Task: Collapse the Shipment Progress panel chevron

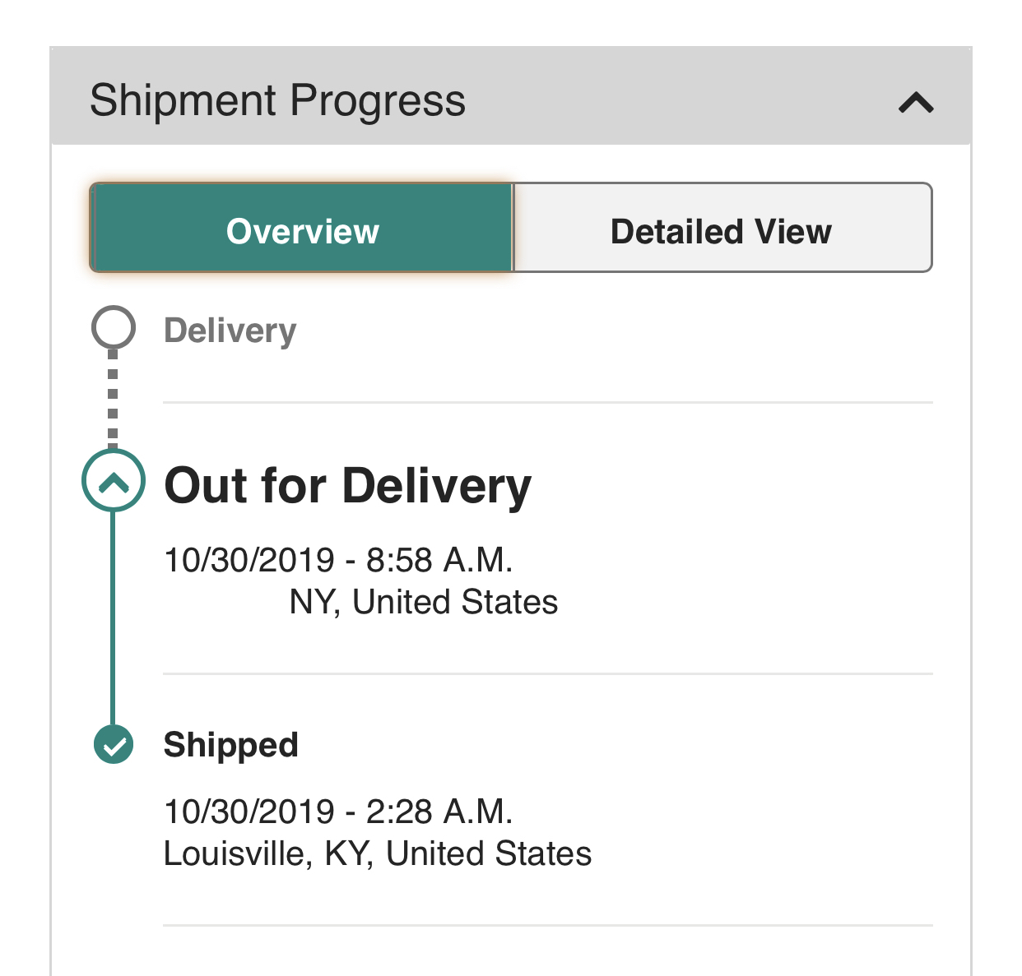Action: point(916,103)
